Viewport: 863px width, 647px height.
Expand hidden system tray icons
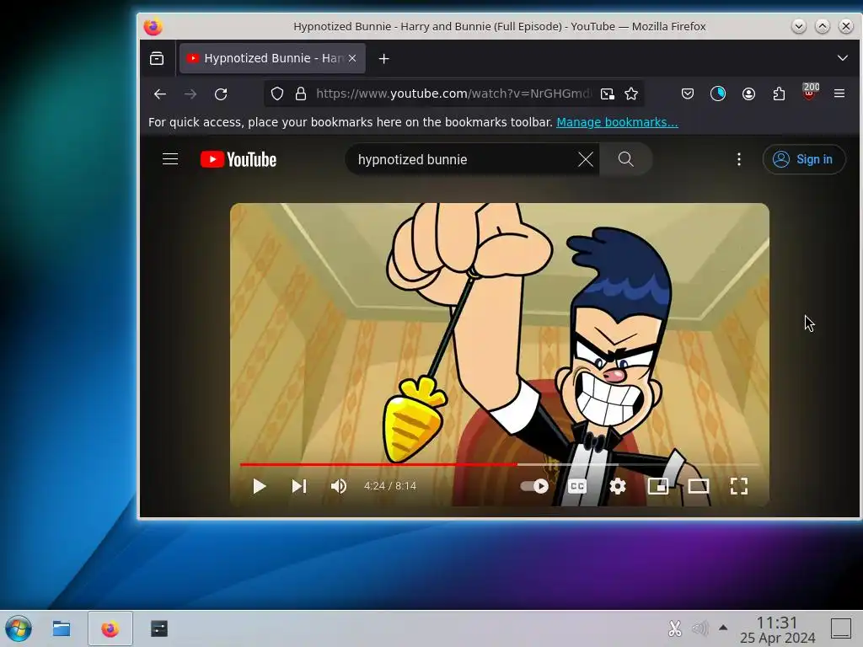coord(723,628)
